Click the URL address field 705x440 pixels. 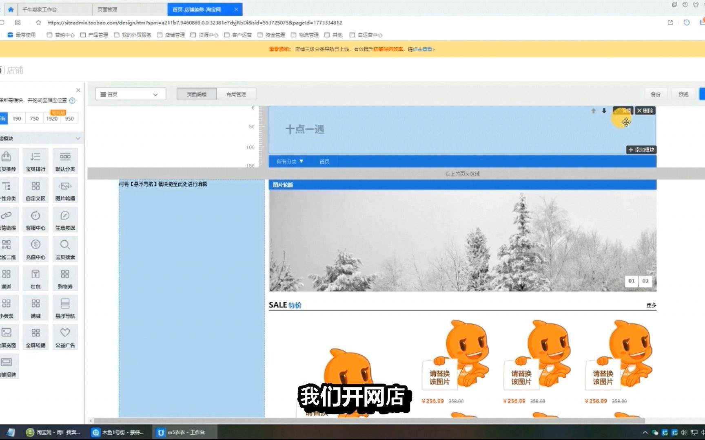[194, 23]
